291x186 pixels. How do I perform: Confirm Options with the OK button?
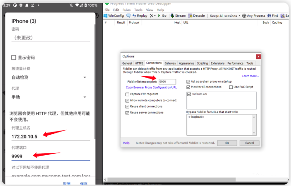tap(227, 143)
